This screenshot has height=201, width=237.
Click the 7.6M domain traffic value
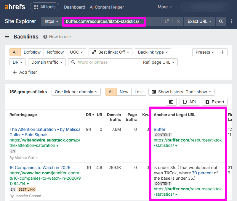point(116,129)
